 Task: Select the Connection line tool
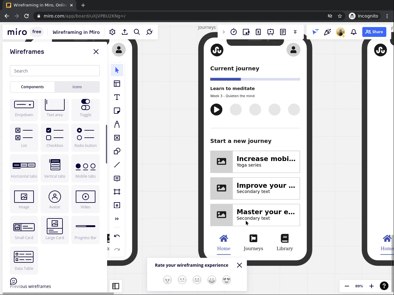pyautogui.click(x=117, y=165)
